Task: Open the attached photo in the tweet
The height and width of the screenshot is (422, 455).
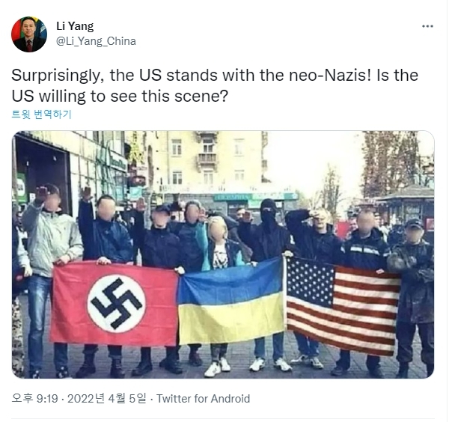Action: (x=223, y=254)
